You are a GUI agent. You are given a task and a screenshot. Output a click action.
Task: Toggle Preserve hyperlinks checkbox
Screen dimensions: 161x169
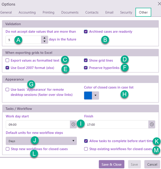tap(86, 68)
